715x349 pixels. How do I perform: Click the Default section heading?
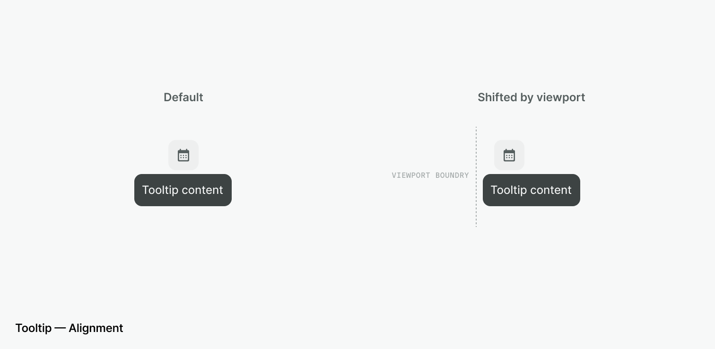183,97
